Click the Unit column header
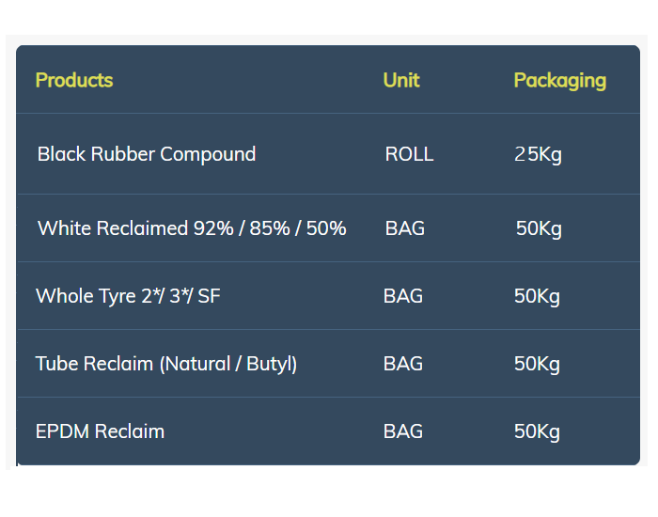 point(401,80)
